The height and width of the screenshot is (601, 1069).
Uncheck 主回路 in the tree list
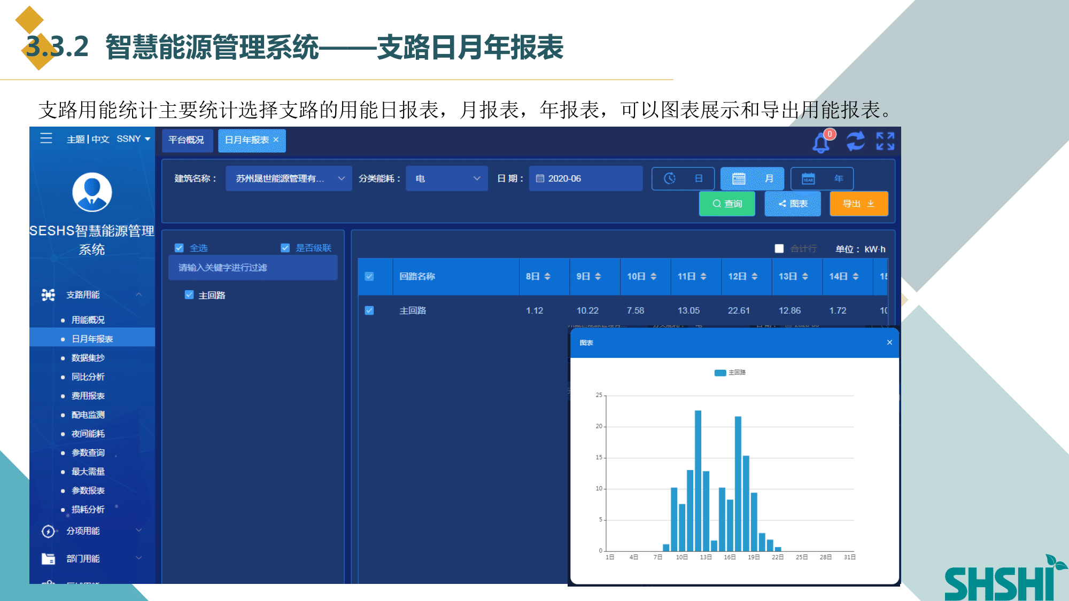(x=189, y=295)
